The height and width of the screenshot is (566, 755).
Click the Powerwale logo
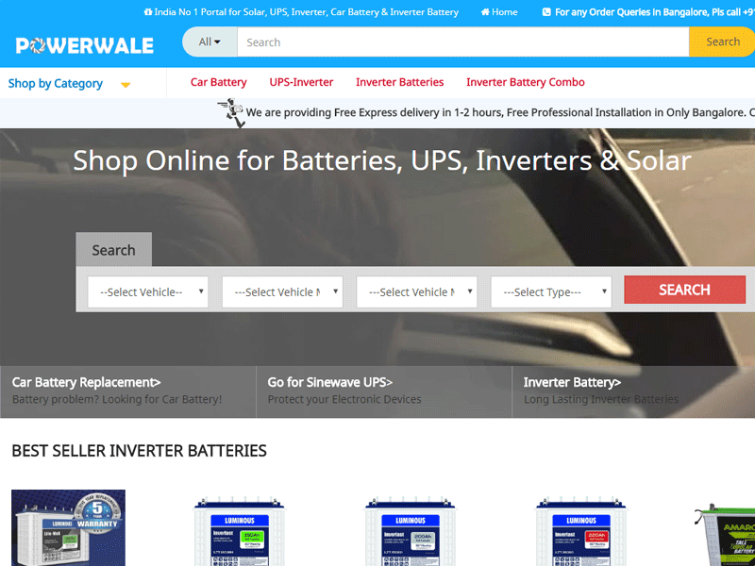pos(85,45)
